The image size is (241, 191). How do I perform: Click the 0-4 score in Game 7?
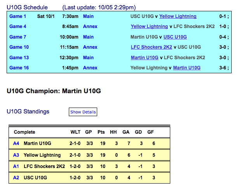[223, 37]
